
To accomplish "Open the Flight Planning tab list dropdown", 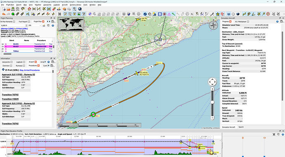I will click(x=53, y=21).
